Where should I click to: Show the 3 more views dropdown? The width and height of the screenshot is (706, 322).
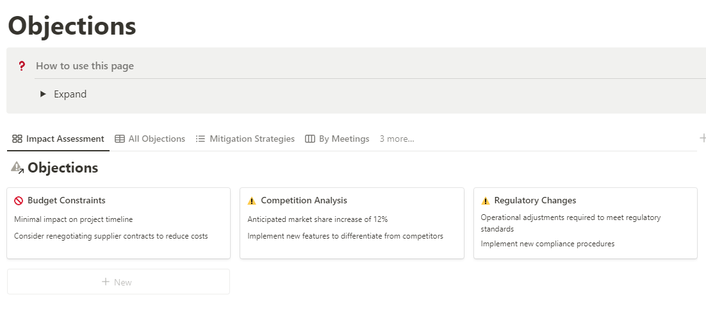coord(397,139)
